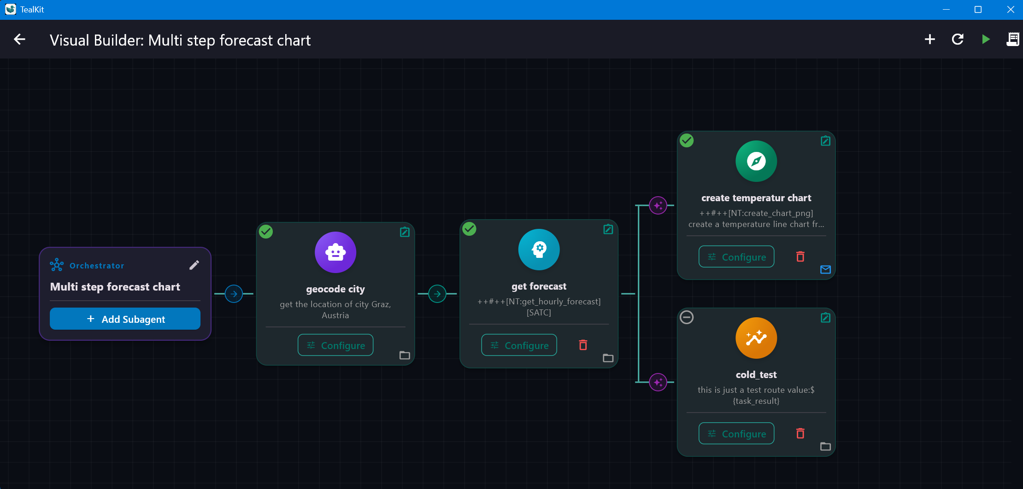Click the 'cold_test' node title

click(756, 375)
